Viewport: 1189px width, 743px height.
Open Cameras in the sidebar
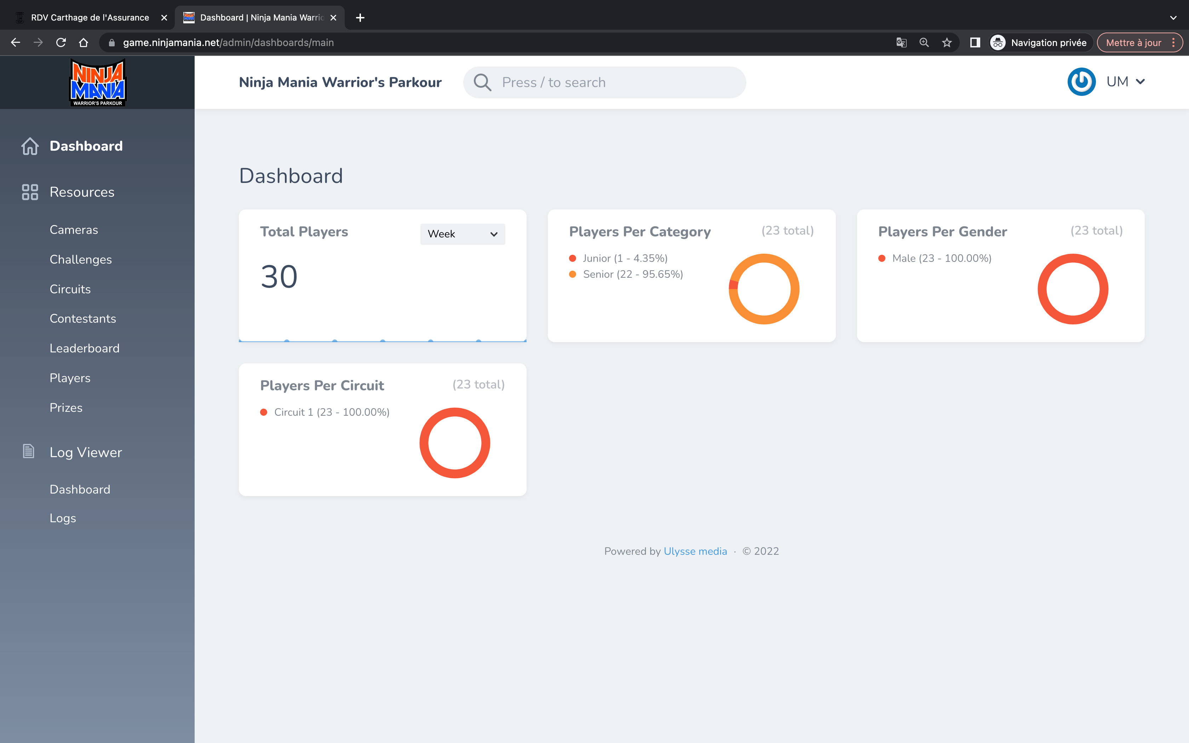click(74, 230)
